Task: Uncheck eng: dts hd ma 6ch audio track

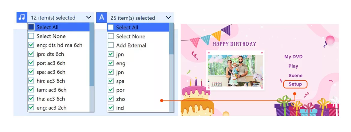Action: pos(31,45)
